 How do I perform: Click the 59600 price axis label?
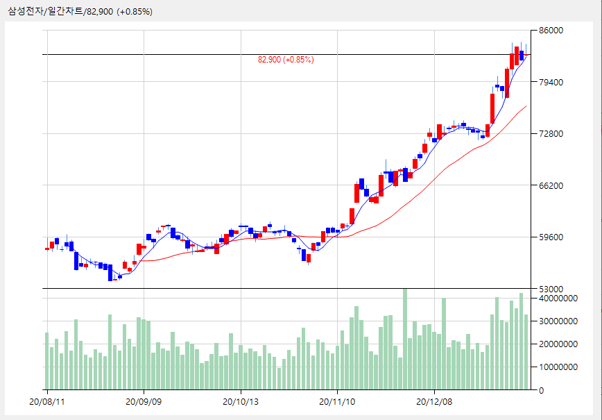coord(551,237)
